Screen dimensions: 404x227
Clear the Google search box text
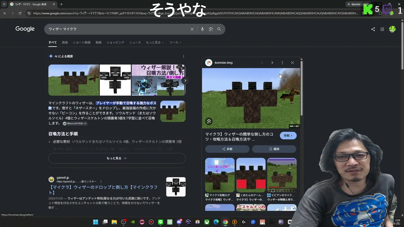tap(192, 29)
